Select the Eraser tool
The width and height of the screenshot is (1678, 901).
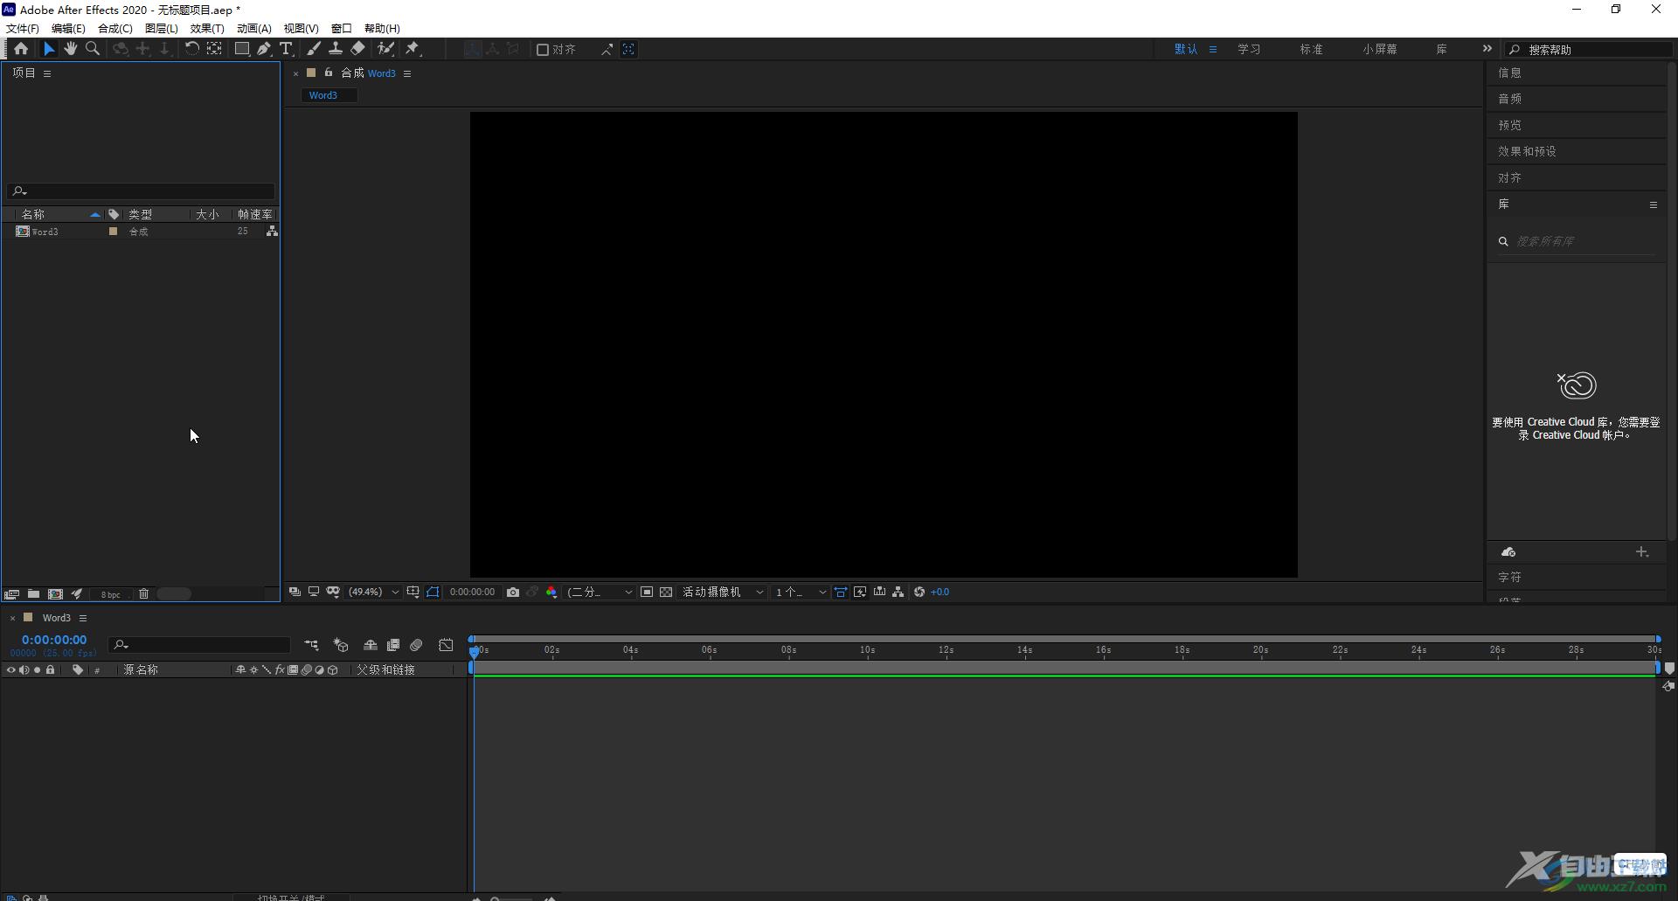click(357, 49)
